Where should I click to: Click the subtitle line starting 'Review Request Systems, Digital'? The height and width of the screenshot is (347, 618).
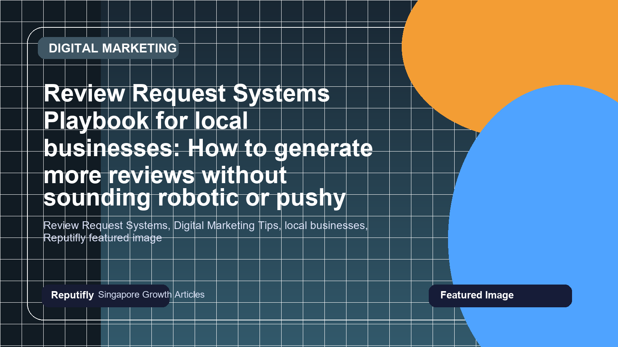pos(205,226)
